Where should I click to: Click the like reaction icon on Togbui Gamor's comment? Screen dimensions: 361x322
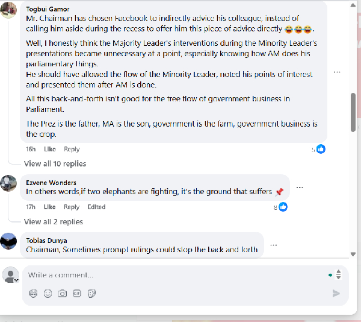click(321, 149)
